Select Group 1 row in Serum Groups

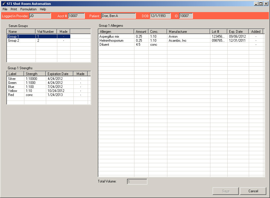tap(13, 36)
